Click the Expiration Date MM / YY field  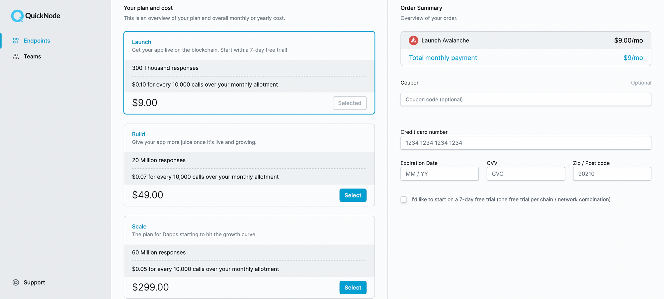pos(440,174)
